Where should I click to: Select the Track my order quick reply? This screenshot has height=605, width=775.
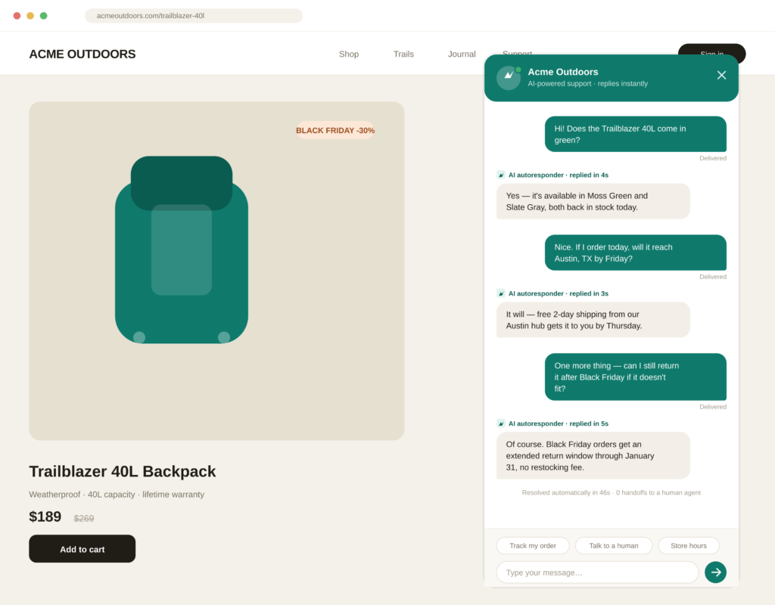click(x=533, y=546)
